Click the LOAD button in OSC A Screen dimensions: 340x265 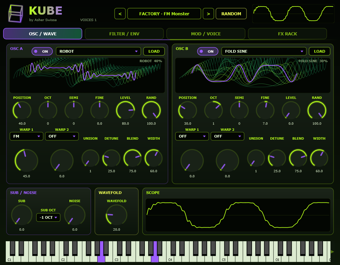pos(154,51)
